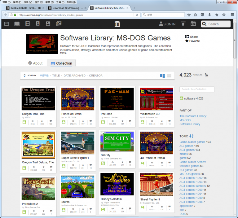The width and height of the screenshot is (238, 218).
Task: Open the 歷史 (S) menu
Action: coord(39,2)
